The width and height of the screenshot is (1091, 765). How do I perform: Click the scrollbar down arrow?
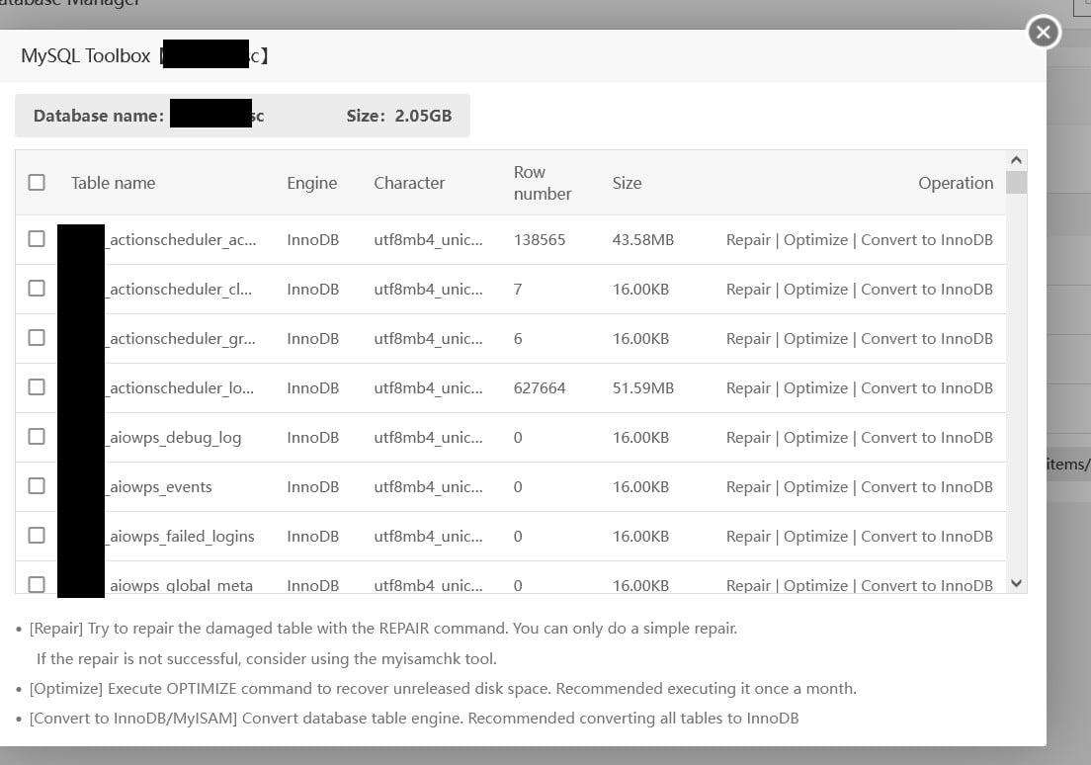pos(1017,583)
